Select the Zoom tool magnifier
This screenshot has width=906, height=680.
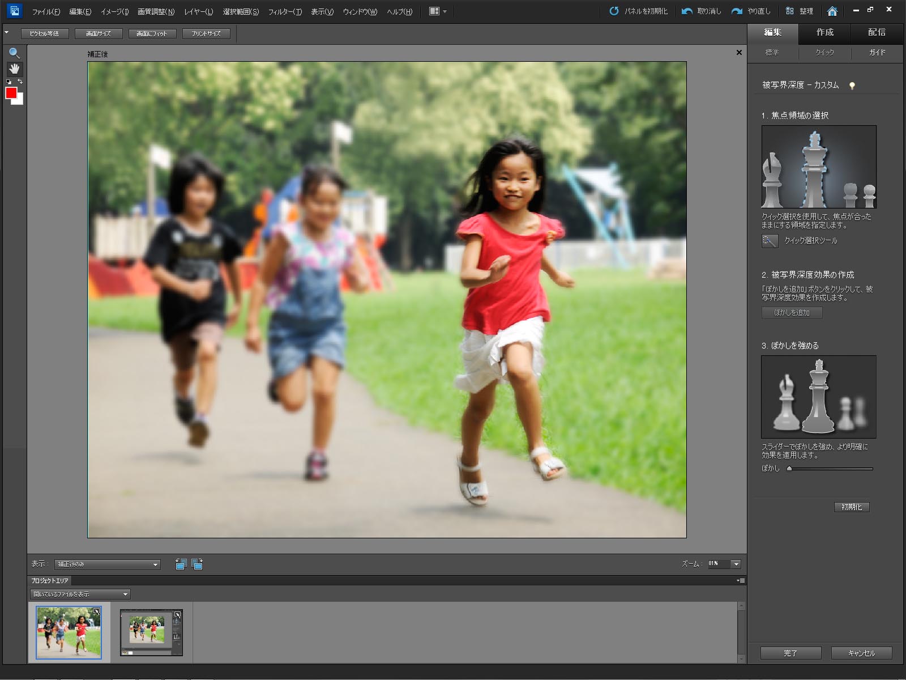(x=14, y=53)
